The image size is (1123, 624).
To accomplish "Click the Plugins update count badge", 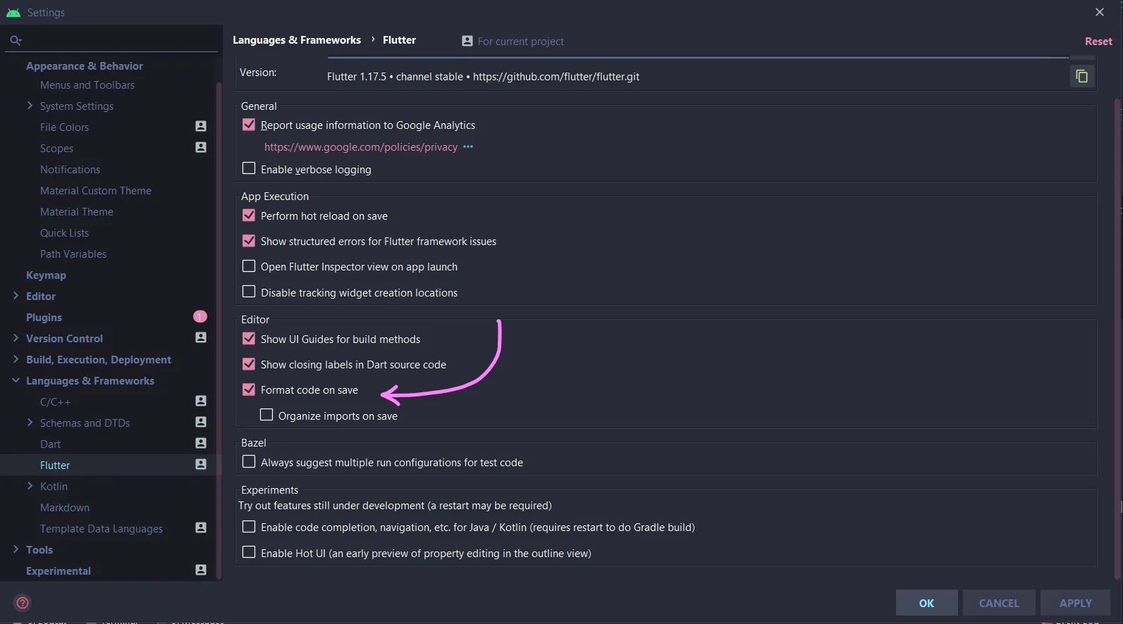I will [x=200, y=317].
